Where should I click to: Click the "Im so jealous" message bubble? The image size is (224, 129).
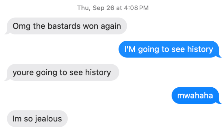tap(37, 119)
